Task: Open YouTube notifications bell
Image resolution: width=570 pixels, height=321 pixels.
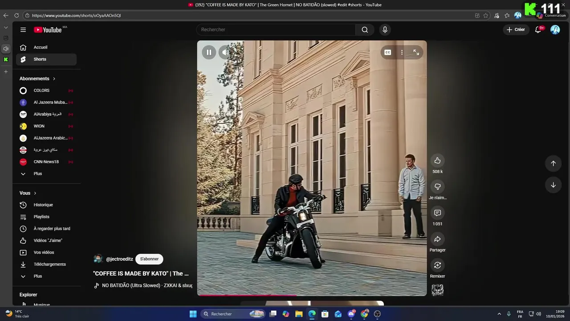Action: 538,29
